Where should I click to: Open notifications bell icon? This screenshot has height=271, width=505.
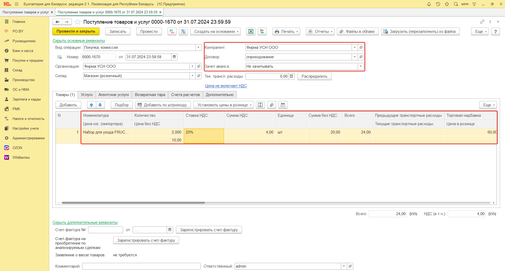pos(429,4)
